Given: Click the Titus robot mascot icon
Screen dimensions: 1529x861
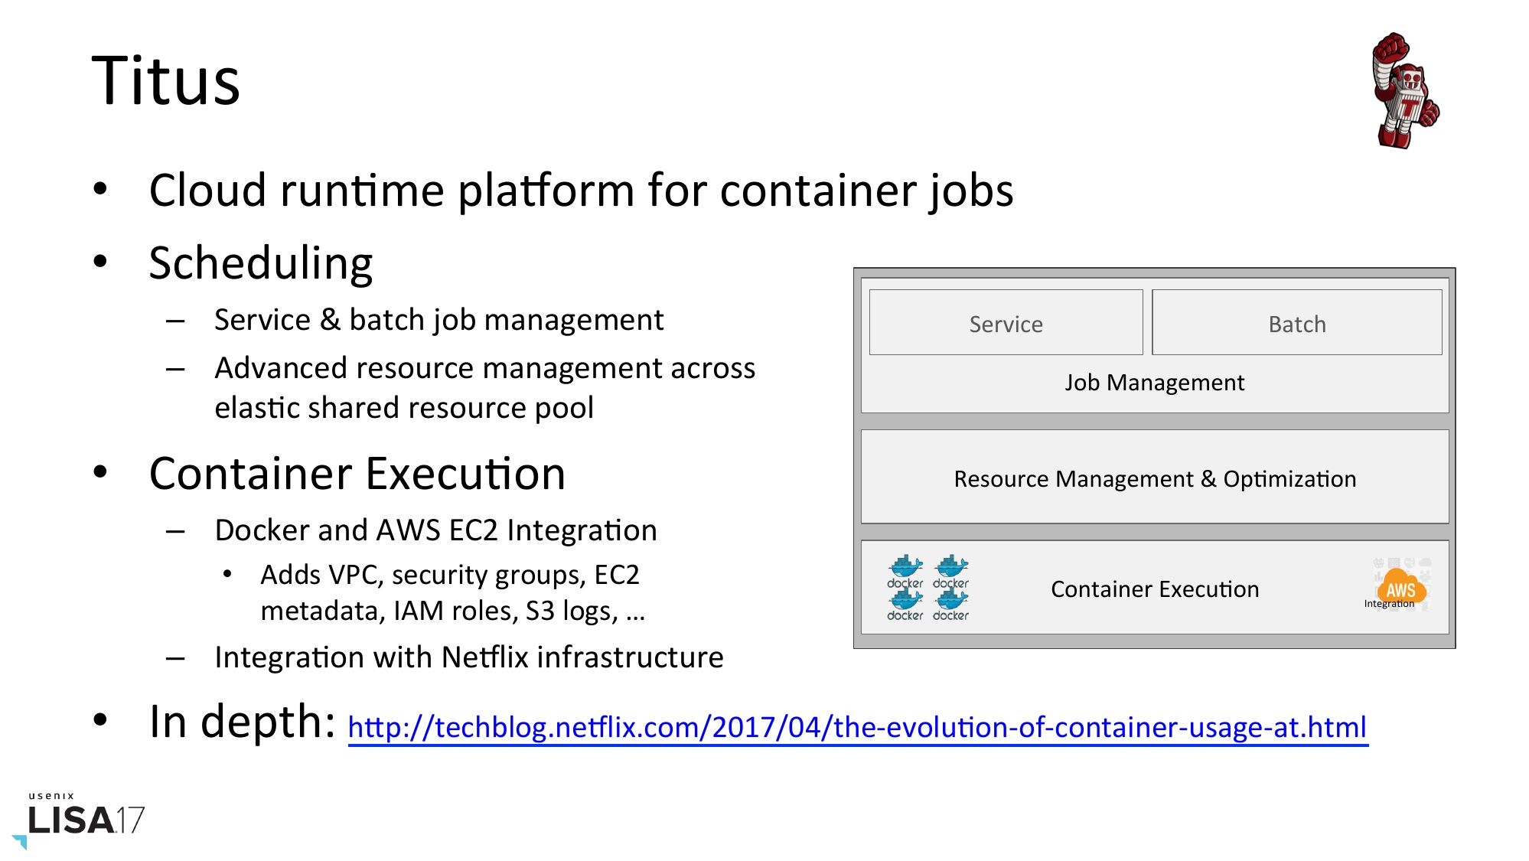Looking at the screenshot, I should point(1405,90).
